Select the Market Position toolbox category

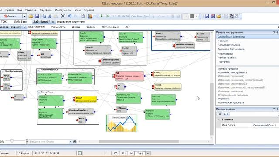click(x=227, y=58)
